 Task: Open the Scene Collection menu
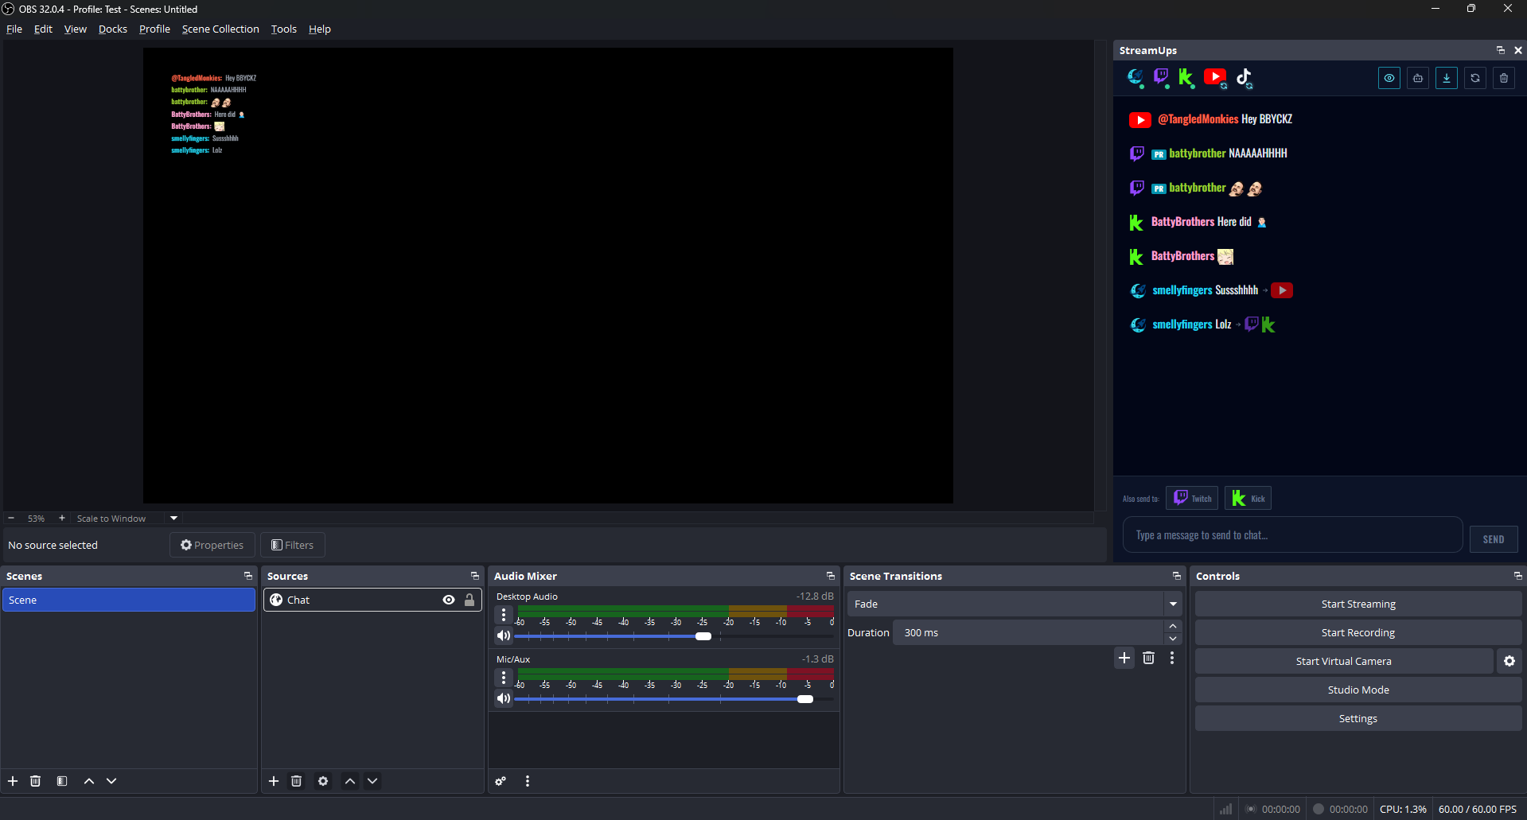coord(220,29)
